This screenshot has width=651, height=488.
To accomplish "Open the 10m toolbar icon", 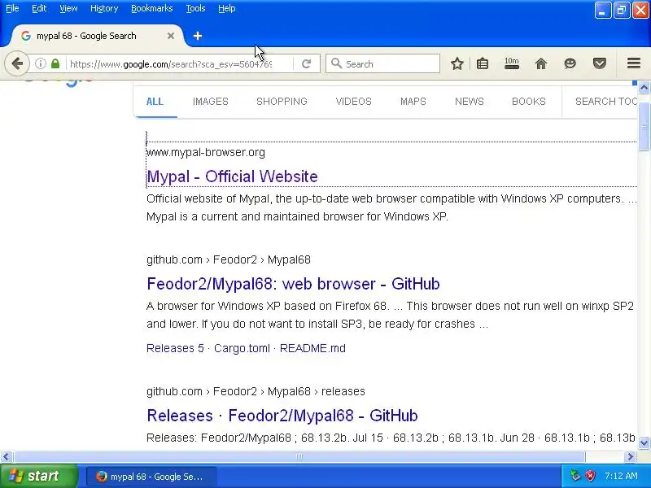I will (512, 63).
